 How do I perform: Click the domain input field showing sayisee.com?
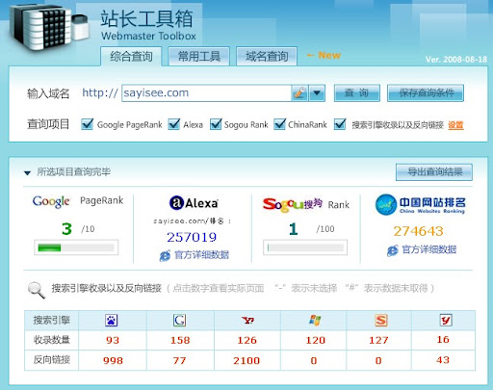tap(207, 93)
